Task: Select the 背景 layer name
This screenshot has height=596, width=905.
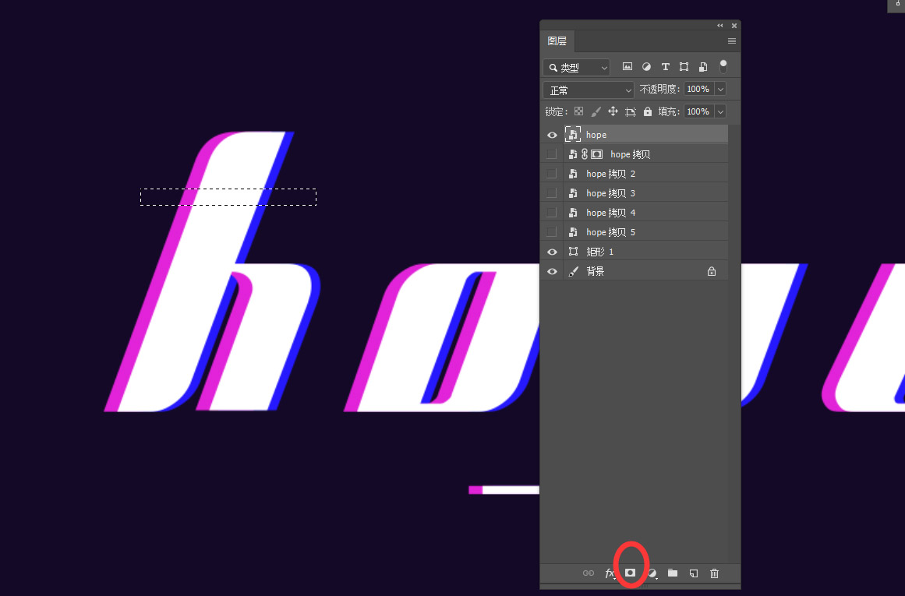Action: tap(595, 271)
